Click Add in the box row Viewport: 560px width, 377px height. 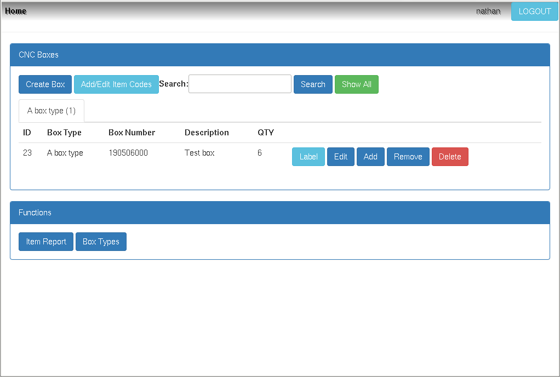[370, 157]
